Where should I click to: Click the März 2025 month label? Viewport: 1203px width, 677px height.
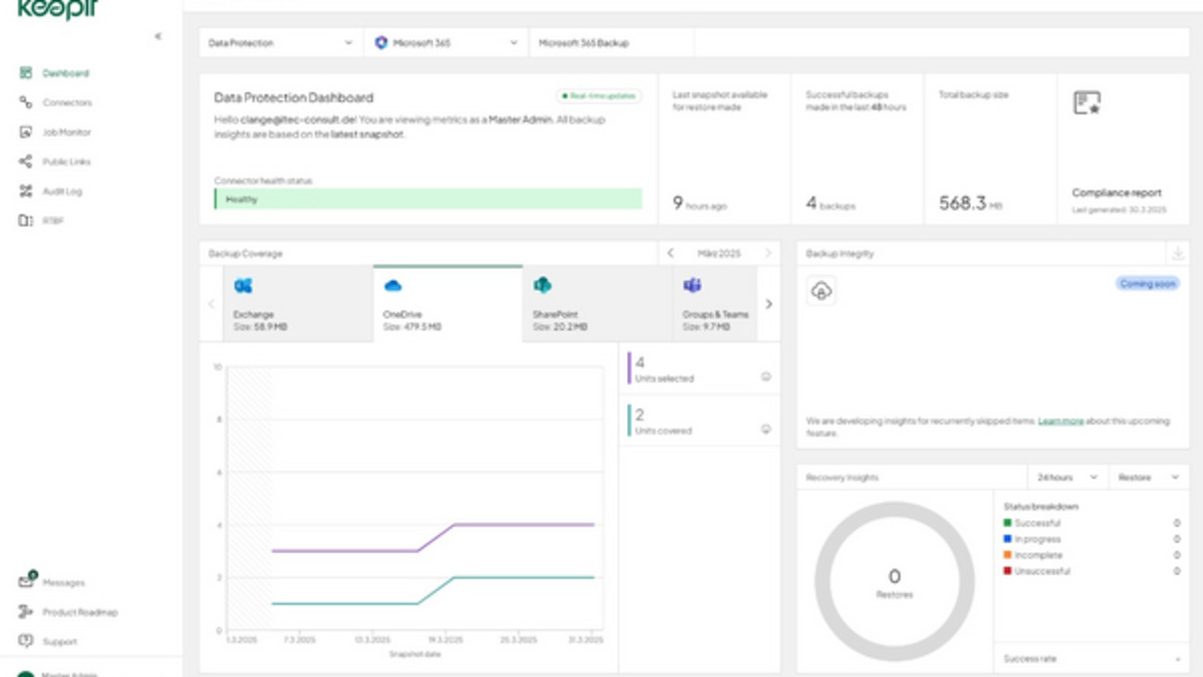[x=719, y=253]
